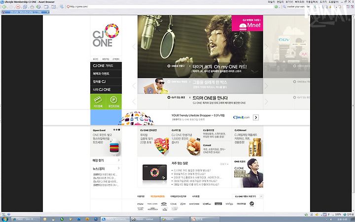355x222 pixels.
Task: Click the bread basket CJ푸드빌 thumbnail
Action: click(194, 146)
